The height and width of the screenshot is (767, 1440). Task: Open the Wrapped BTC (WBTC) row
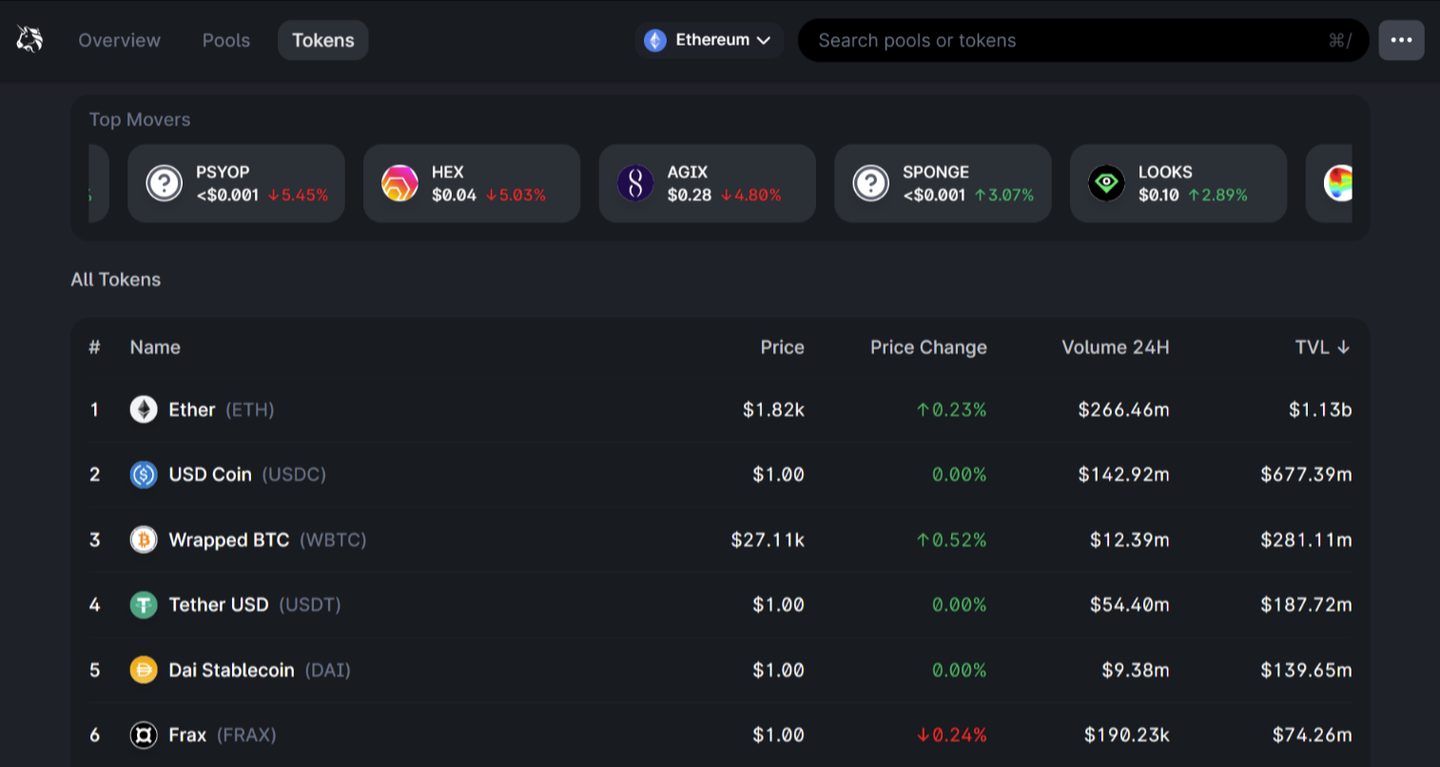(720, 540)
